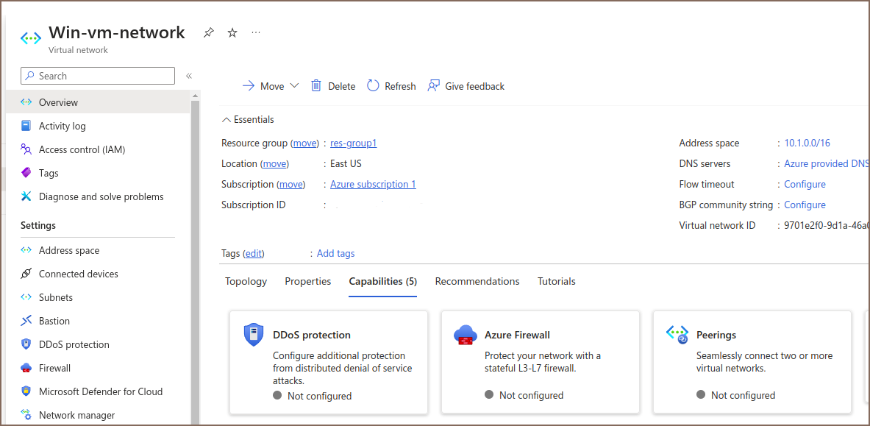Open the Azure Firewall capability card
The height and width of the screenshot is (426, 870).
tap(540, 361)
